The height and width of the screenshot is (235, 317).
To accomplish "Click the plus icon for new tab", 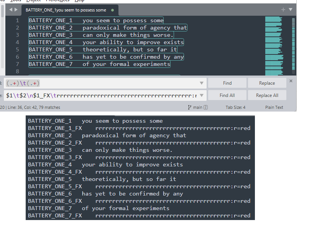I will click(283, 10).
